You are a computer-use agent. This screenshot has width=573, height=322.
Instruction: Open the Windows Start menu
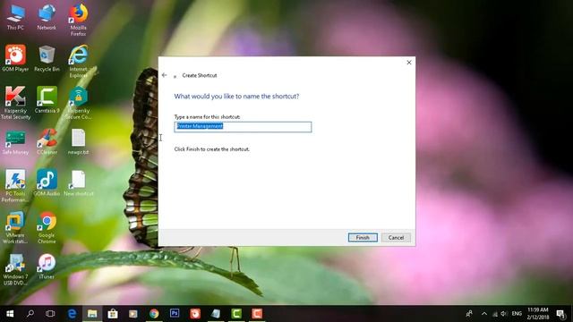click(10, 314)
